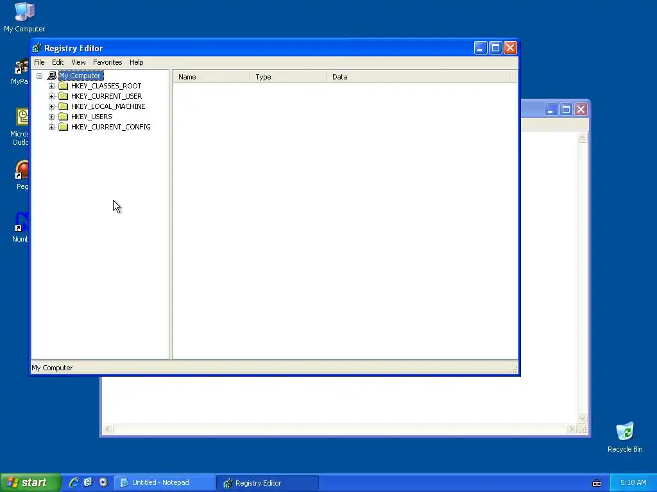
Task: Click the Data column header
Action: [x=418, y=77]
